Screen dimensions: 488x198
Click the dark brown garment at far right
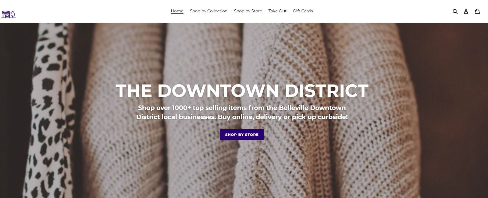[x=452, y=110]
